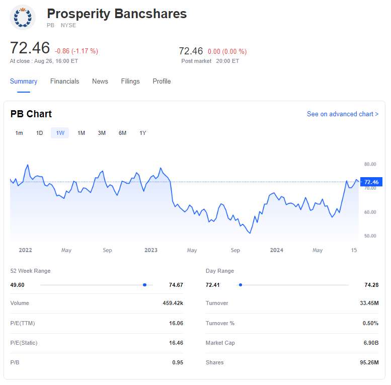Click the Prosperity Bancshares logo icon

click(23, 18)
